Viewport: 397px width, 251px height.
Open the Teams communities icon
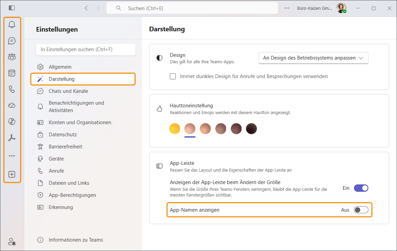12,57
